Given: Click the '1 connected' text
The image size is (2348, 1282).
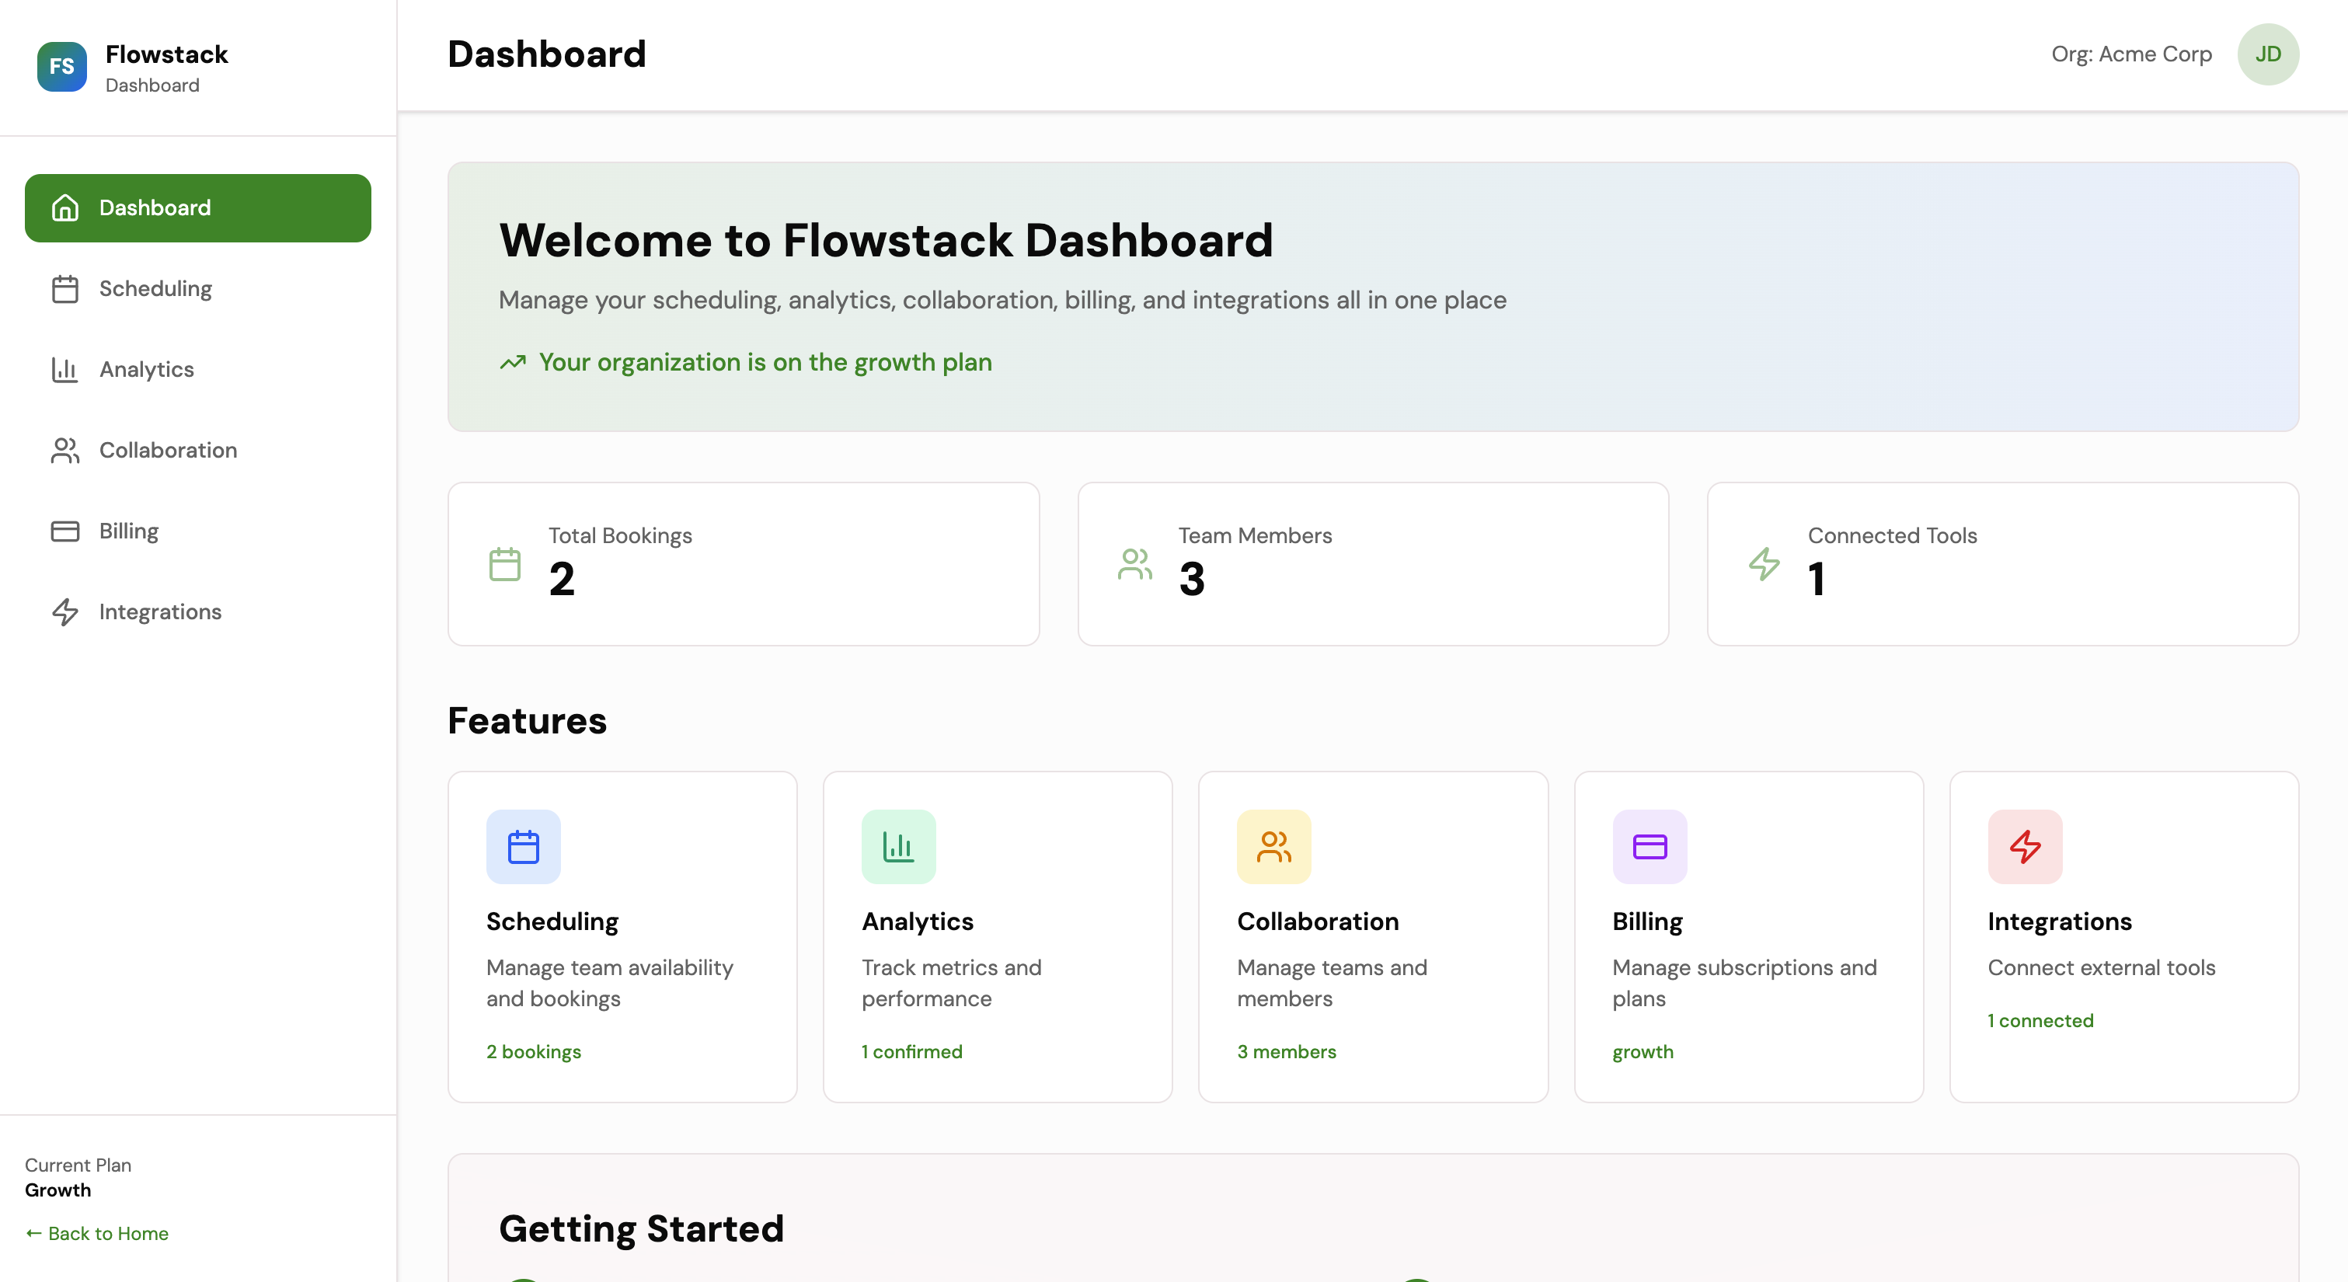Looking at the screenshot, I should point(2041,1020).
